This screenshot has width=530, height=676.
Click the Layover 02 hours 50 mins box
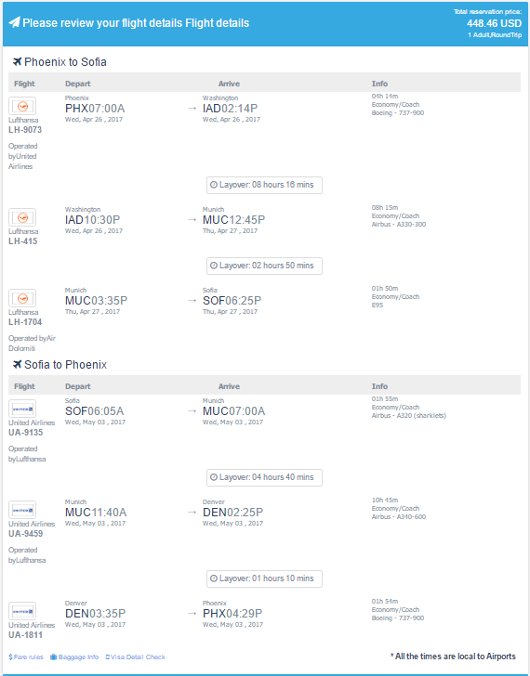tap(264, 266)
